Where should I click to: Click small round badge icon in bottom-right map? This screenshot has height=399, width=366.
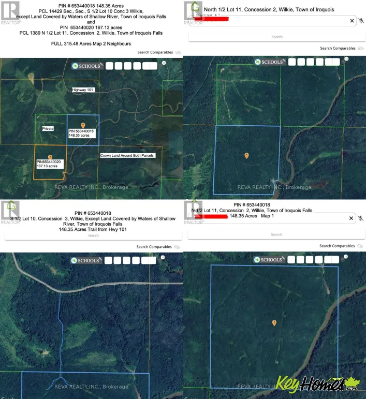(346, 257)
